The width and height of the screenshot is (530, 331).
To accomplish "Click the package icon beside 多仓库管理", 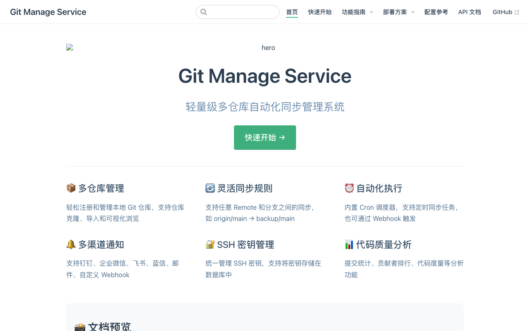I will [71, 188].
